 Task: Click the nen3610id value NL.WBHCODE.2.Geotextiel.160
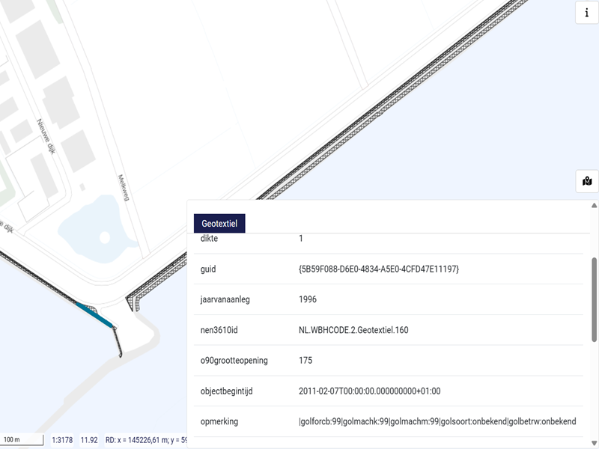point(353,330)
